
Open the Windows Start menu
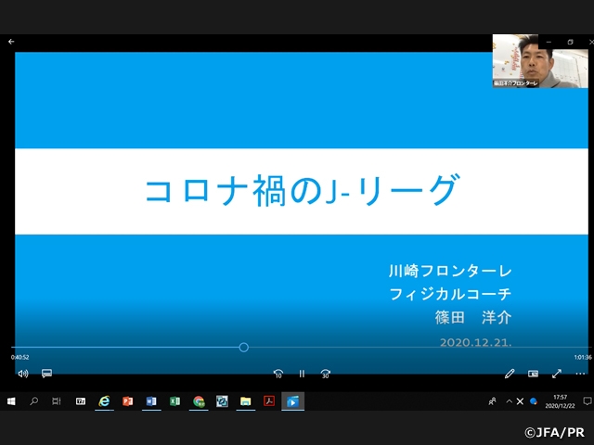[11, 401]
